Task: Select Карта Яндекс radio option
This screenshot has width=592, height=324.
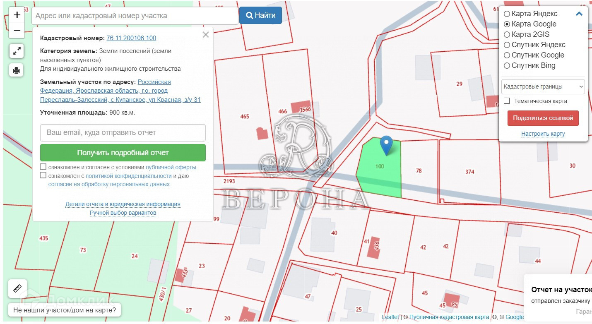Action: pyautogui.click(x=507, y=14)
